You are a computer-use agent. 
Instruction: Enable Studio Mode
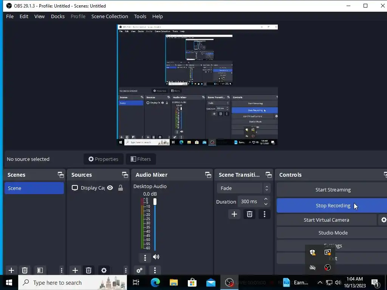333,233
